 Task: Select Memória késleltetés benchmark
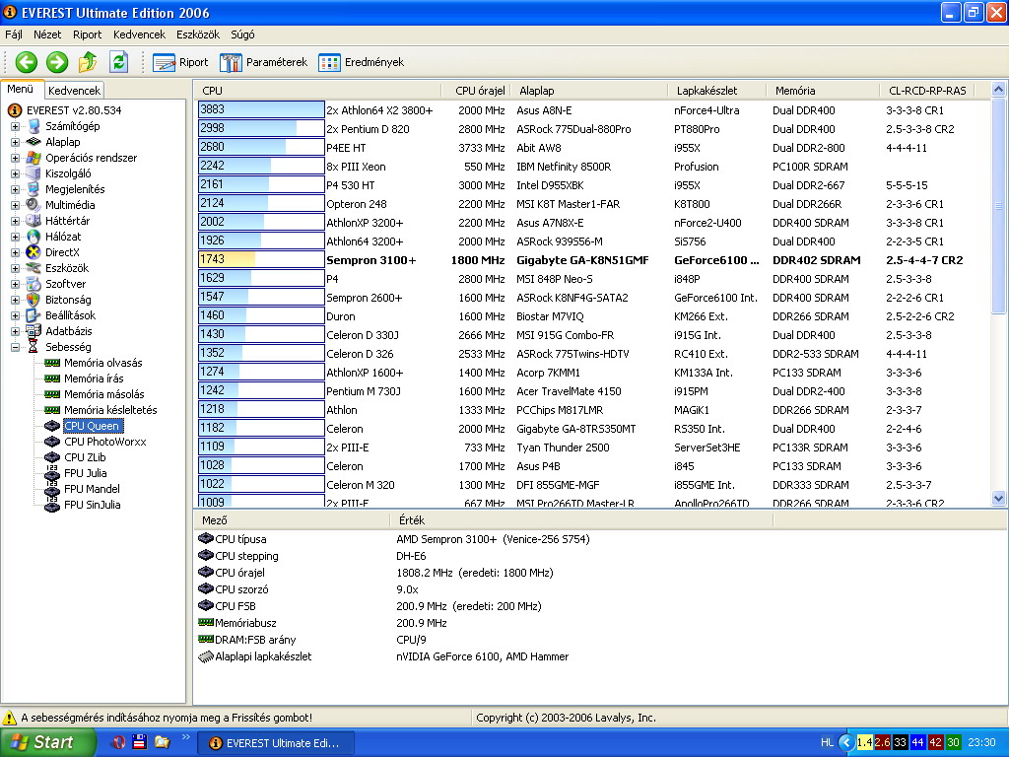110,410
